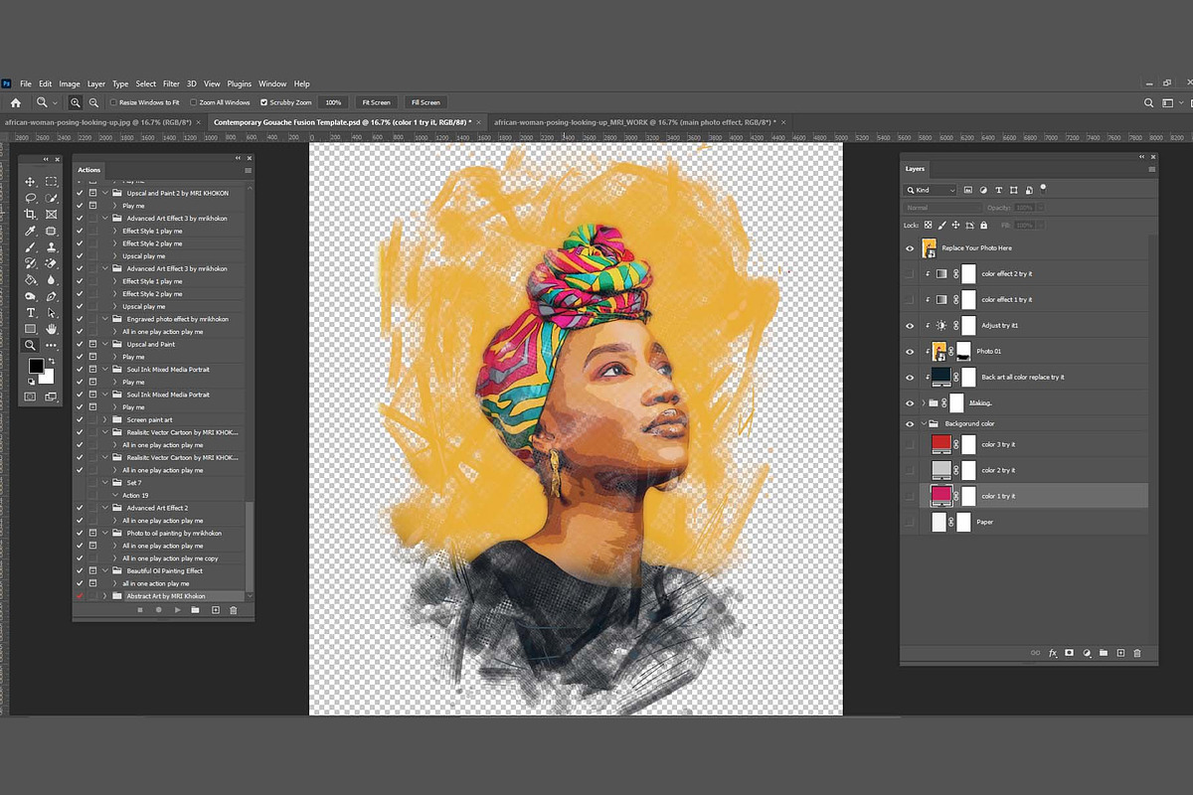Select the Brush tool
Screen dimensions: 1193x795
(31, 247)
